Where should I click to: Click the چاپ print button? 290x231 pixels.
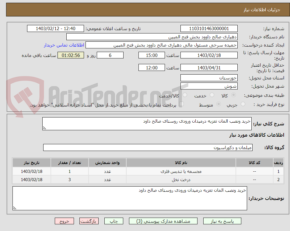114,221
